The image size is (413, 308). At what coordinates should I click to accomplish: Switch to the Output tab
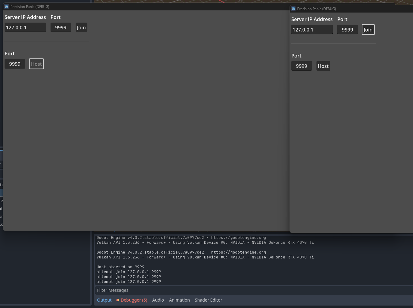(x=104, y=300)
